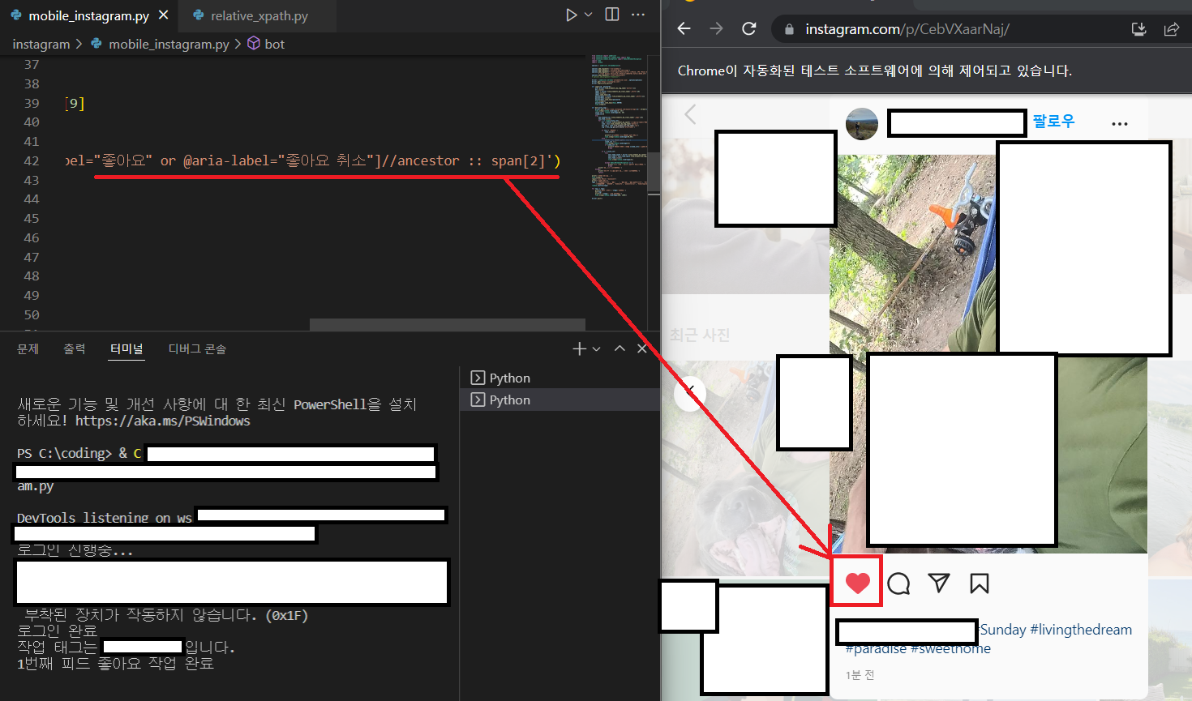Go back in Chrome browser
1192x701 pixels.
point(684,28)
